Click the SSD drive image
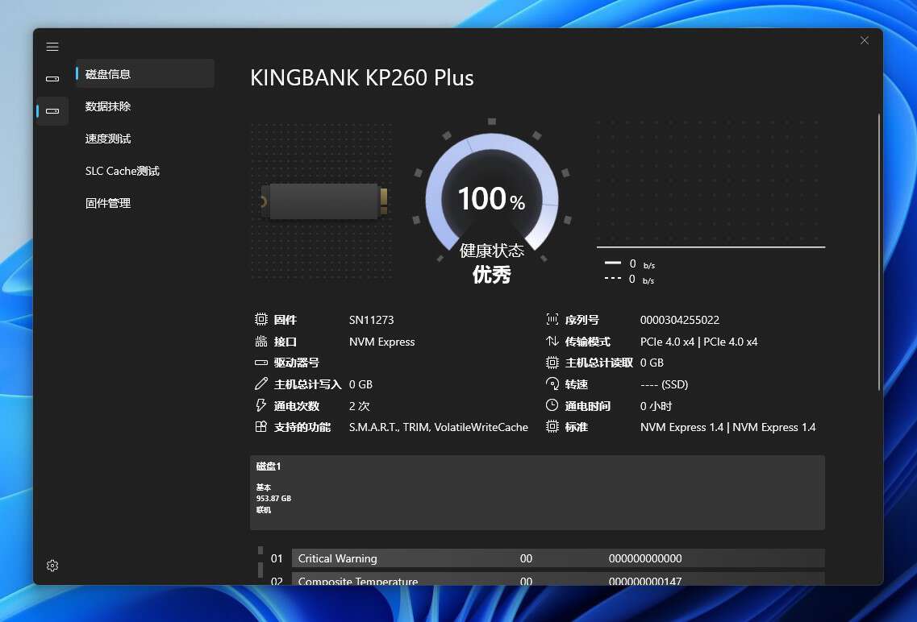Screen dimensions: 917x622 tap(324, 201)
